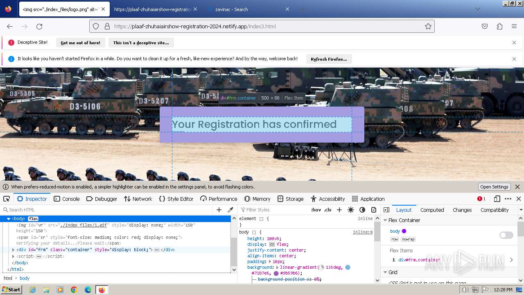Toggle dark color scheme simulation
The height and width of the screenshot is (295, 524).
click(362, 210)
